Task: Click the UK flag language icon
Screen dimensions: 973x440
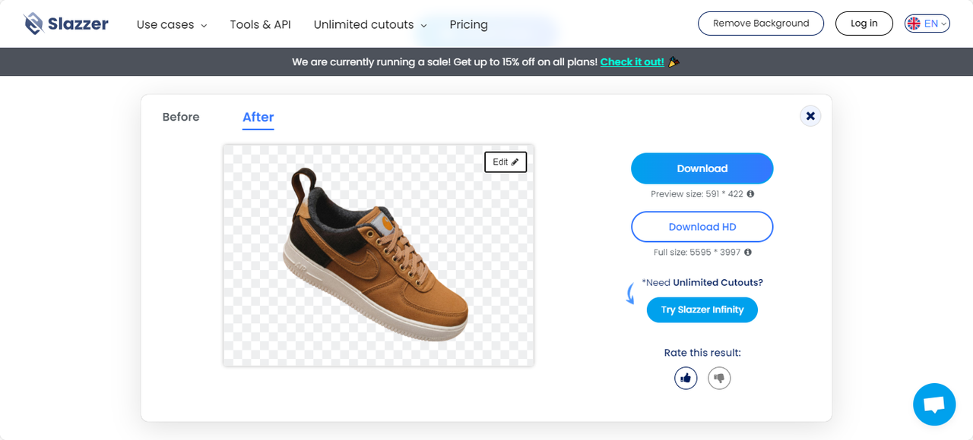Action: 913,24
